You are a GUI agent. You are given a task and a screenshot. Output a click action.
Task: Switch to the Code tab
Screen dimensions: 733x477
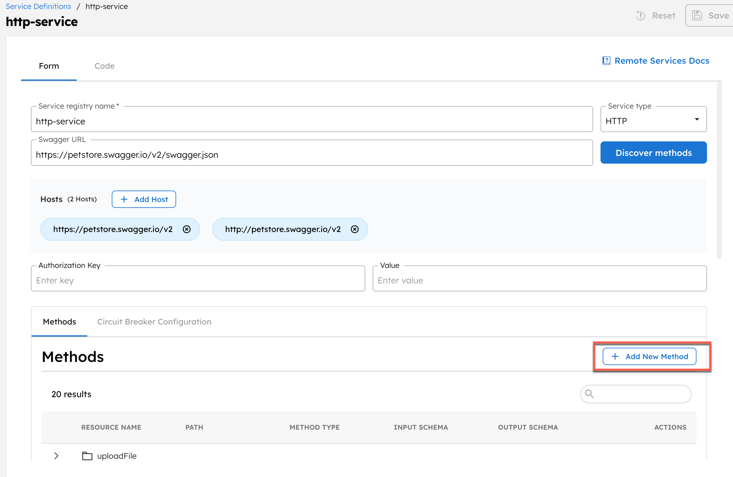click(104, 66)
